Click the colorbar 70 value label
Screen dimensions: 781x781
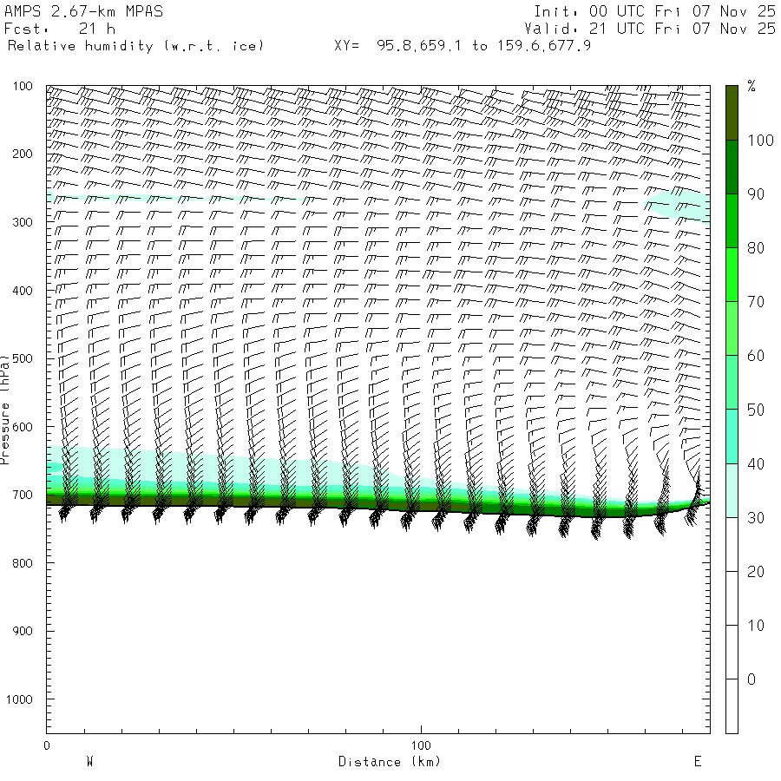point(756,302)
